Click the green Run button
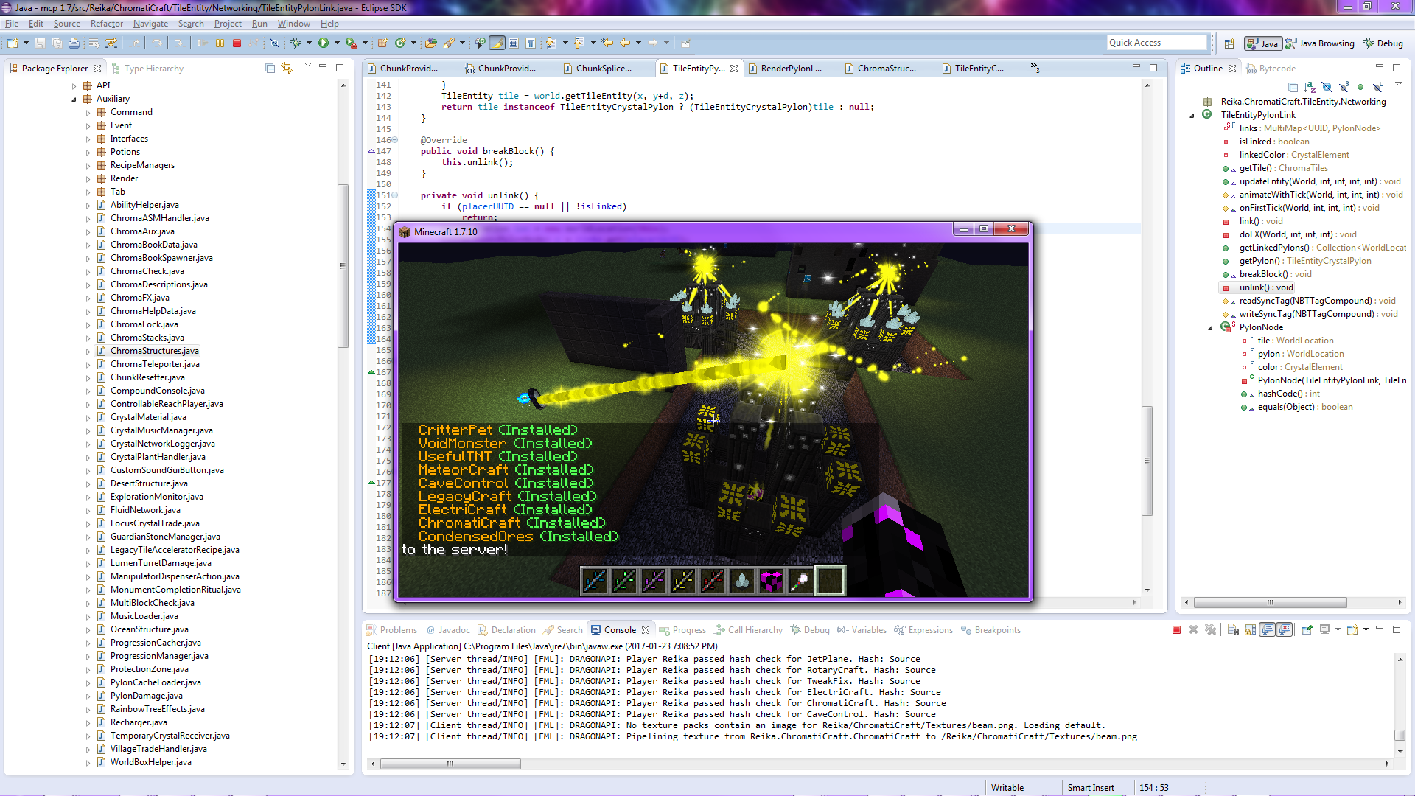Screen dimensions: 1415x796 pyautogui.click(x=323, y=43)
